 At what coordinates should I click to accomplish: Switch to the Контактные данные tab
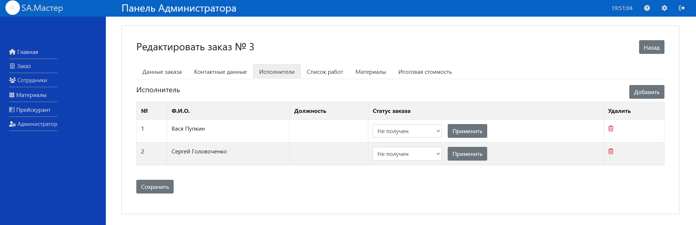click(x=220, y=72)
